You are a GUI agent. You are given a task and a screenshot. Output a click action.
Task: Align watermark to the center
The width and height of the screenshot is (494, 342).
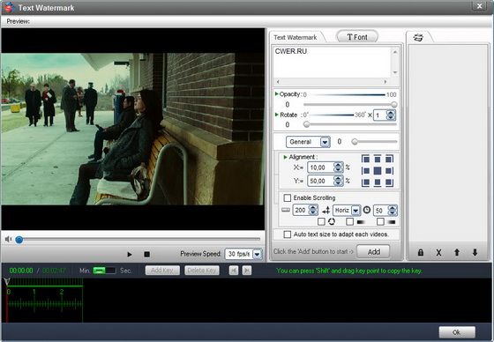(378, 171)
